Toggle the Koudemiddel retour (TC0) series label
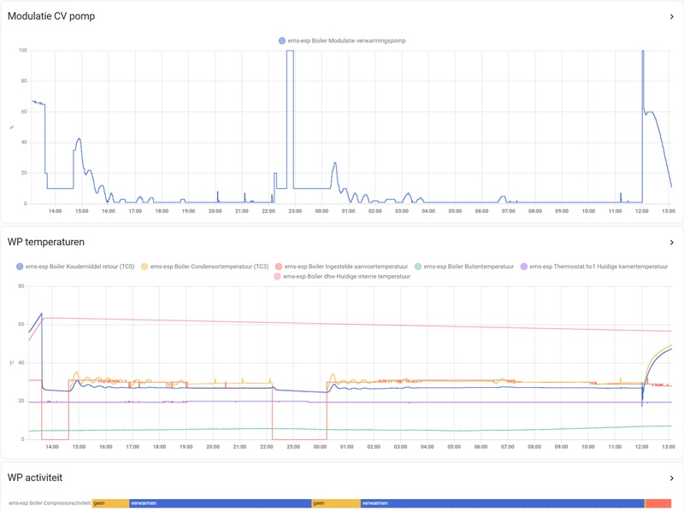The image size is (684, 511). [x=81, y=265]
